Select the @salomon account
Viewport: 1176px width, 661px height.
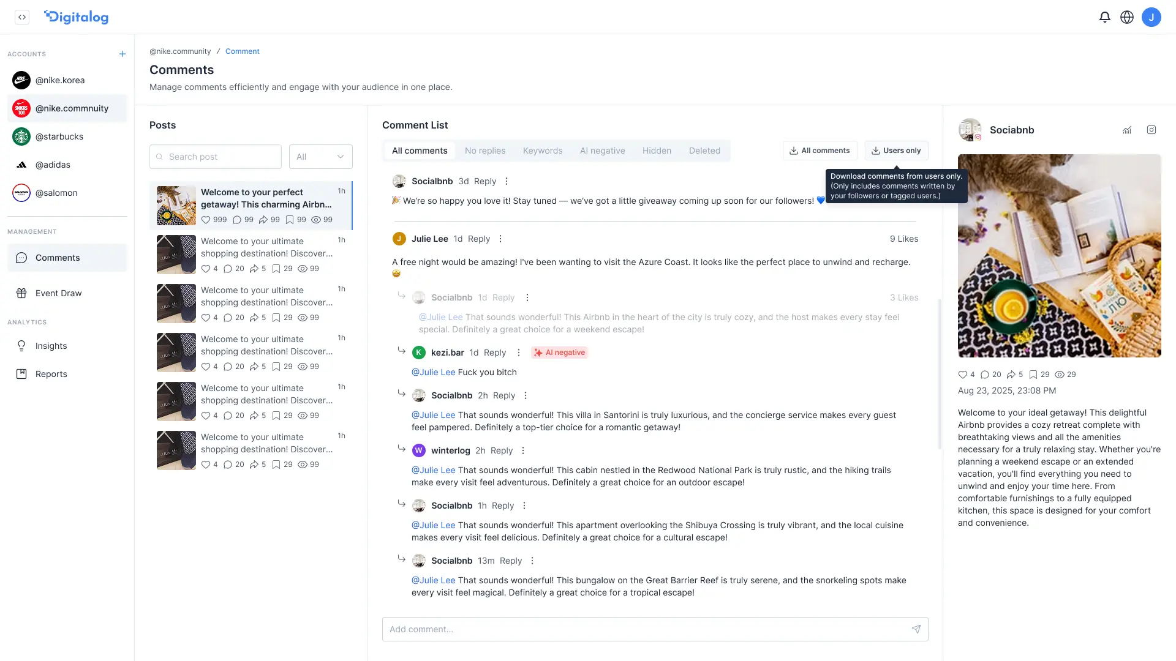pyautogui.click(x=67, y=193)
